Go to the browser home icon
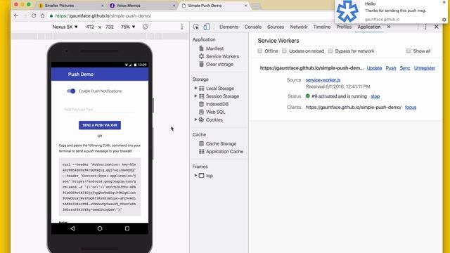Image resolution: width=450 pixels, height=253 pixels. tap(42, 15)
